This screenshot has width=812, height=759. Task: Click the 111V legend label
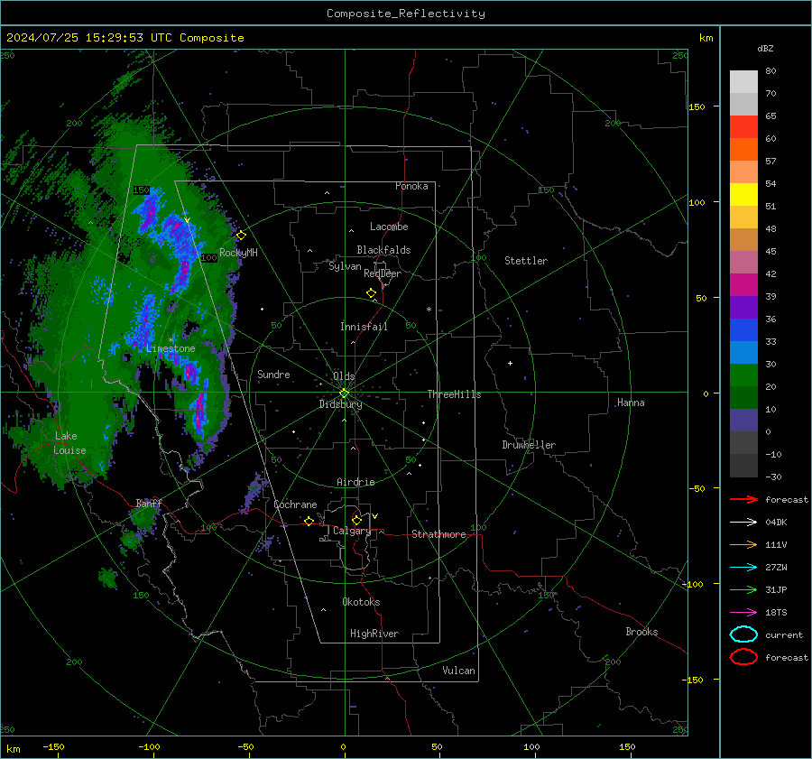[x=776, y=544]
